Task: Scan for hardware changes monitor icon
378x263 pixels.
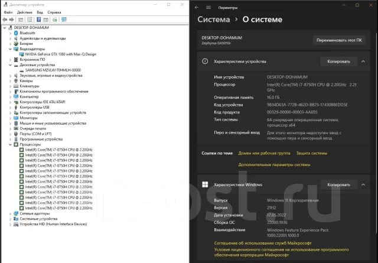Action: tap(64, 20)
